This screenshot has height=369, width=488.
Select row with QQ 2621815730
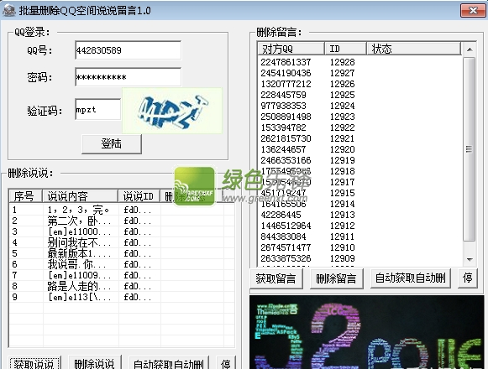tap(359, 138)
